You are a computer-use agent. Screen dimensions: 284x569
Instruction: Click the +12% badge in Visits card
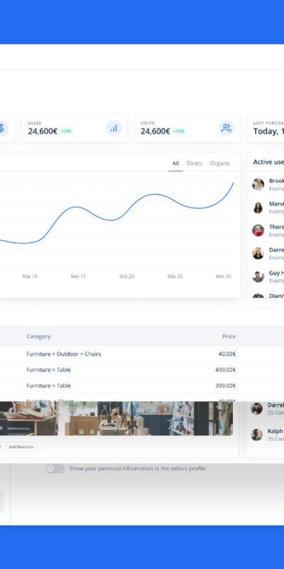179,132
